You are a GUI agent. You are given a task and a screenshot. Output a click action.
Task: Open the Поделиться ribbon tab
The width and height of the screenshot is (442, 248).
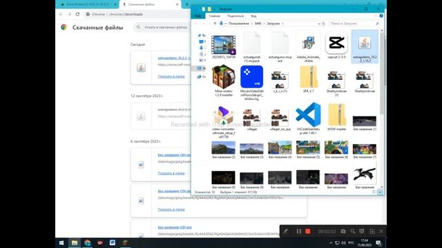(235, 16)
